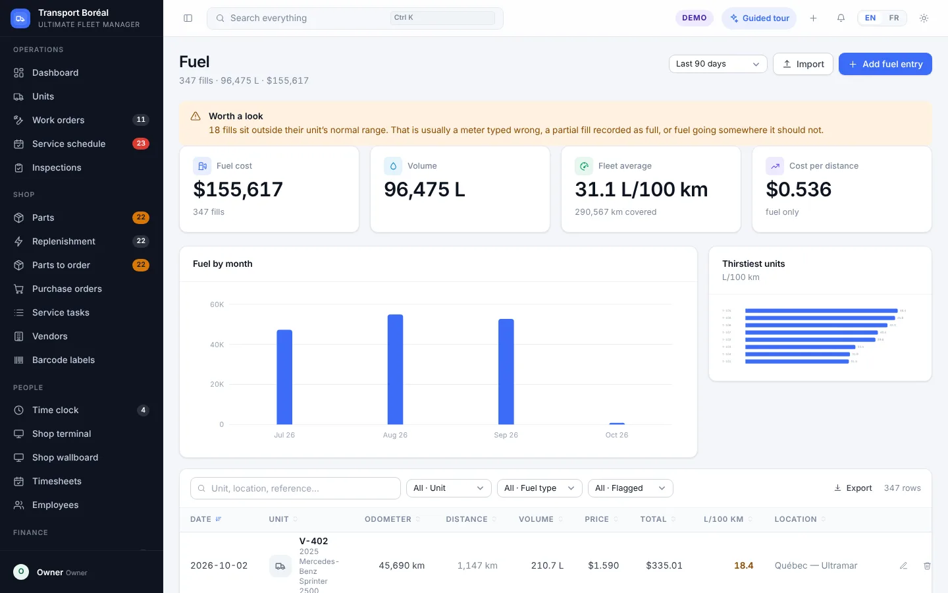Viewport: 948px width, 593px height.
Task: Sort by L/100 KM column header
Action: (728, 519)
